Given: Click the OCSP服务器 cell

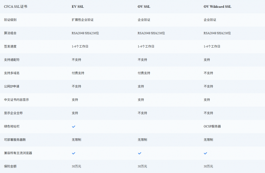Looking at the screenshot, I should click(212, 127).
